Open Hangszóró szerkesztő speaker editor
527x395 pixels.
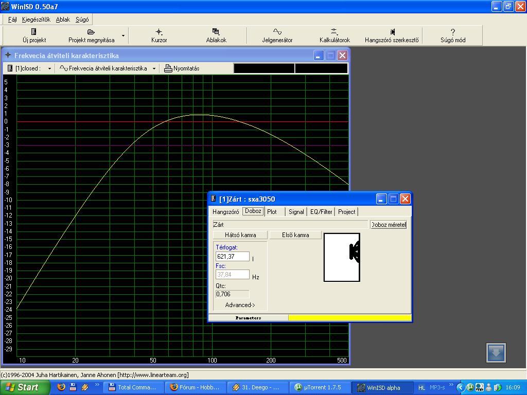pyautogui.click(x=391, y=35)
